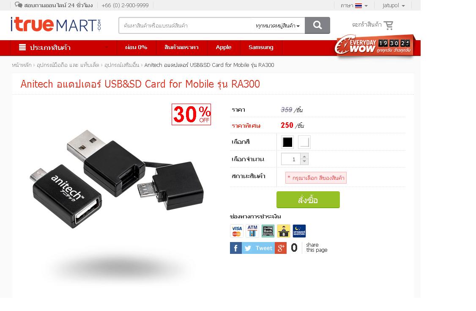Screen dimensions: 476x311
Task: Click the Online Bank payment icon
Action: click(x=268, y=231)
